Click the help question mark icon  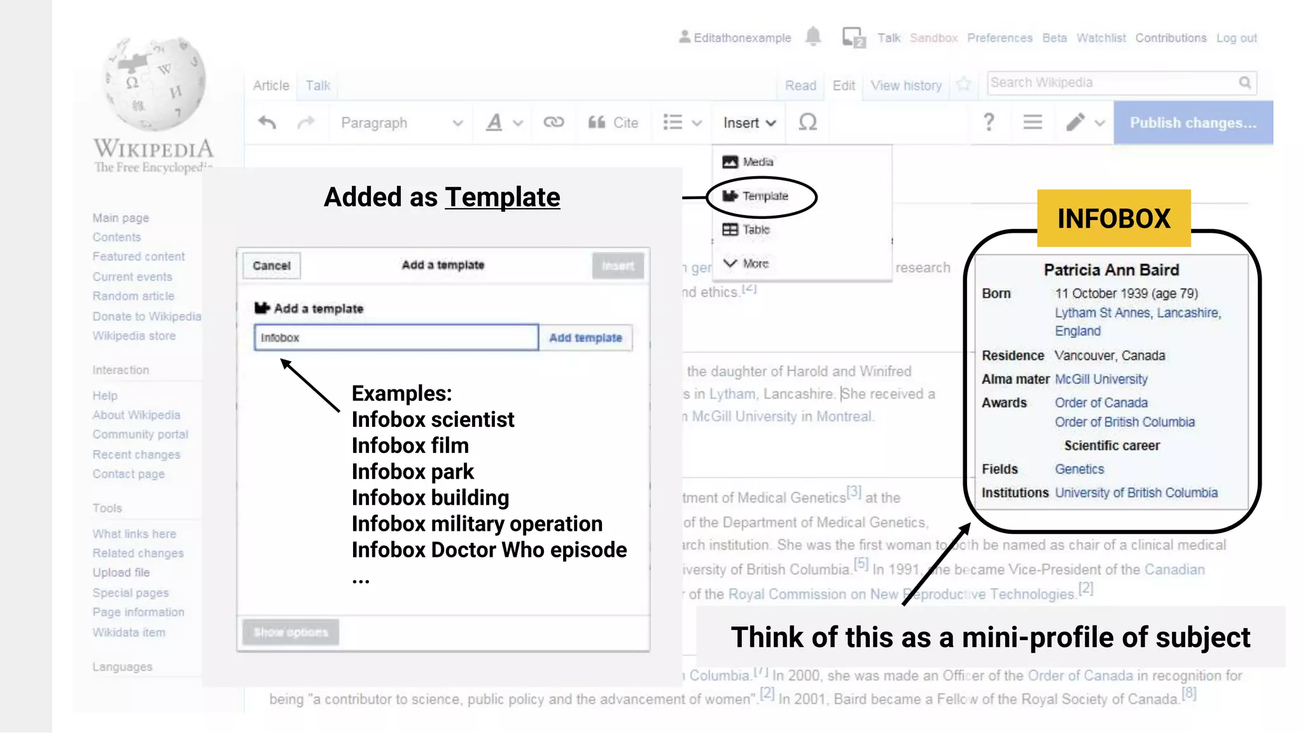click(x=989, y=122)
